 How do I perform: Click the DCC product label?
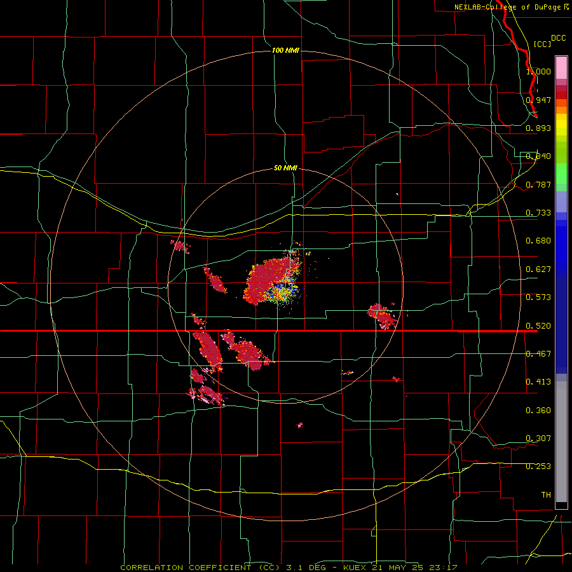click(558, 38)
